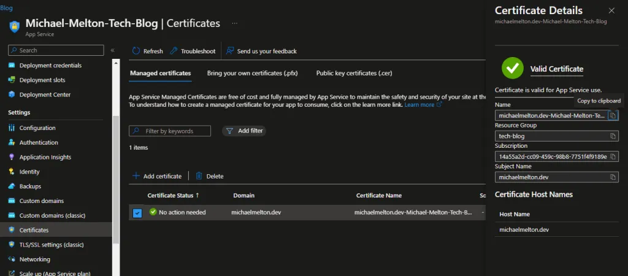Click the Domain column header
Image resolution: width=628 pixels, height=276 pixels.
click(244, 196)
